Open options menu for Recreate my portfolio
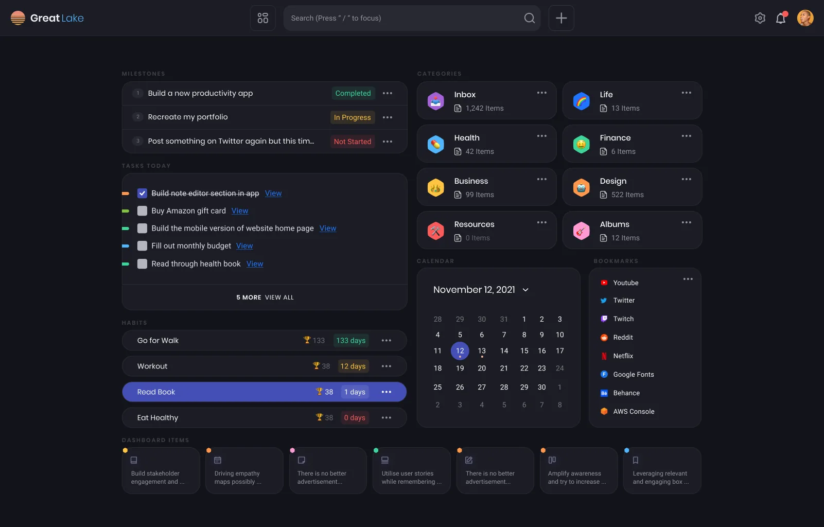 pos(388,117)
